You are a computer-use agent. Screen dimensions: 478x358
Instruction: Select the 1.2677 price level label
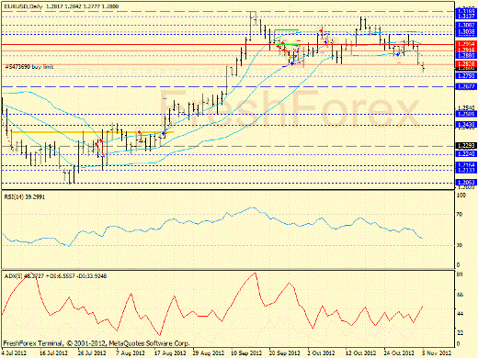tap(466, 87)
